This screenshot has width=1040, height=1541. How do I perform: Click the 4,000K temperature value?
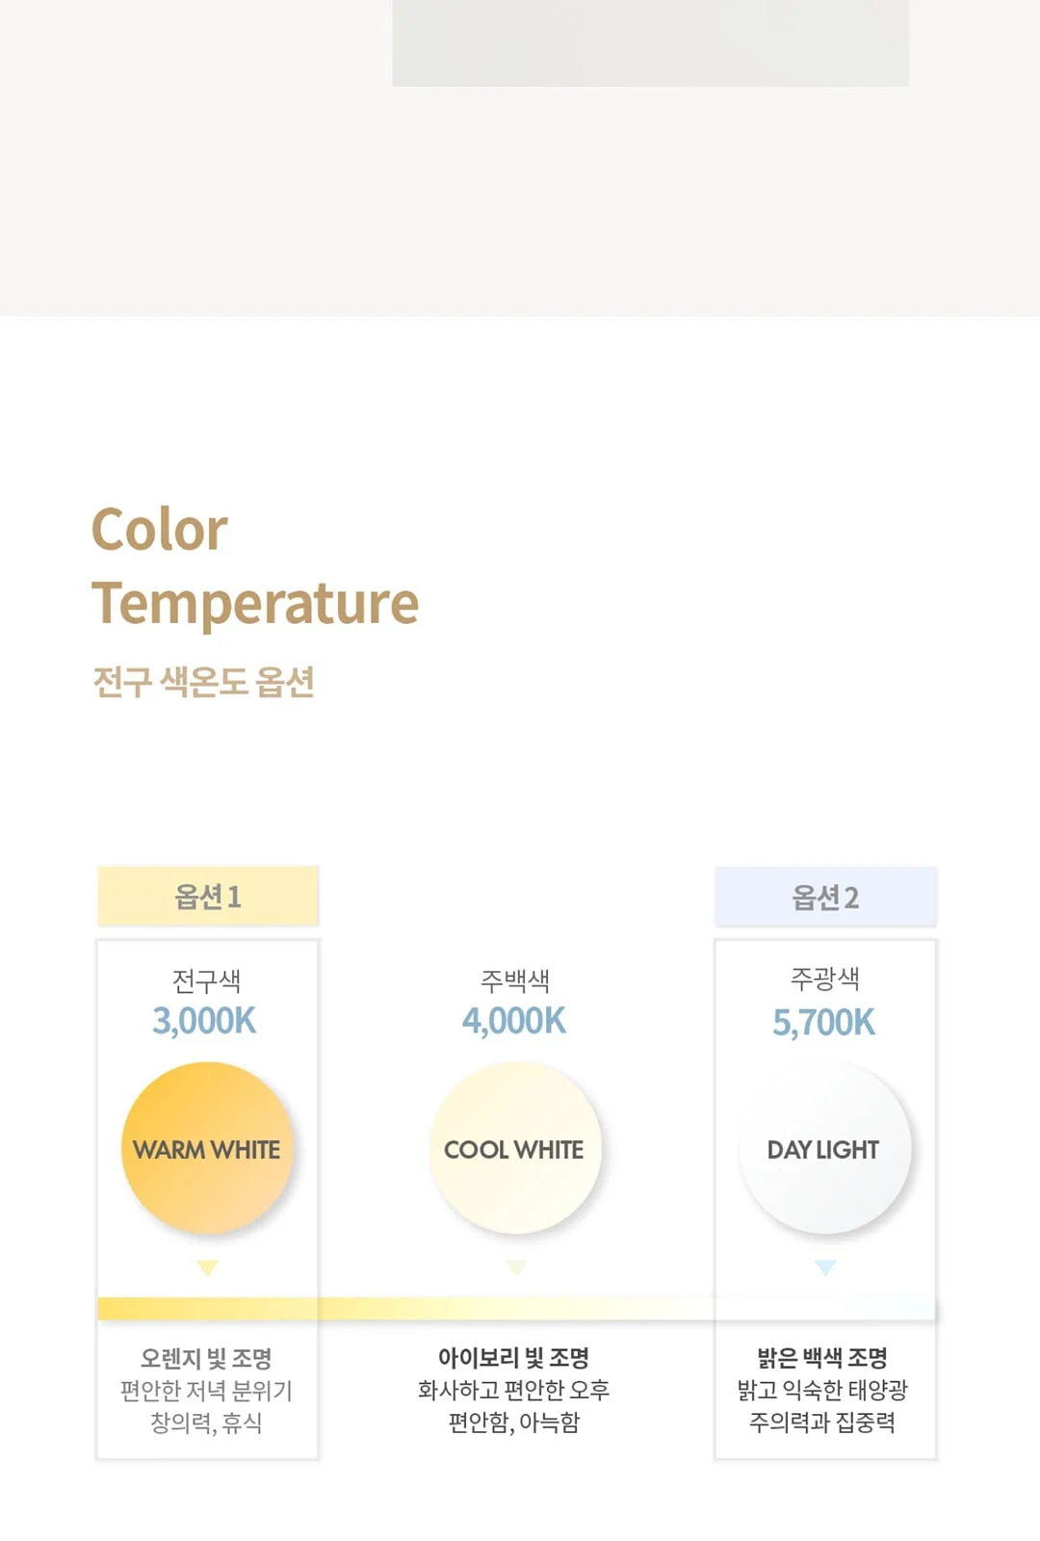pyautogui.click(x=514, y=1021)
